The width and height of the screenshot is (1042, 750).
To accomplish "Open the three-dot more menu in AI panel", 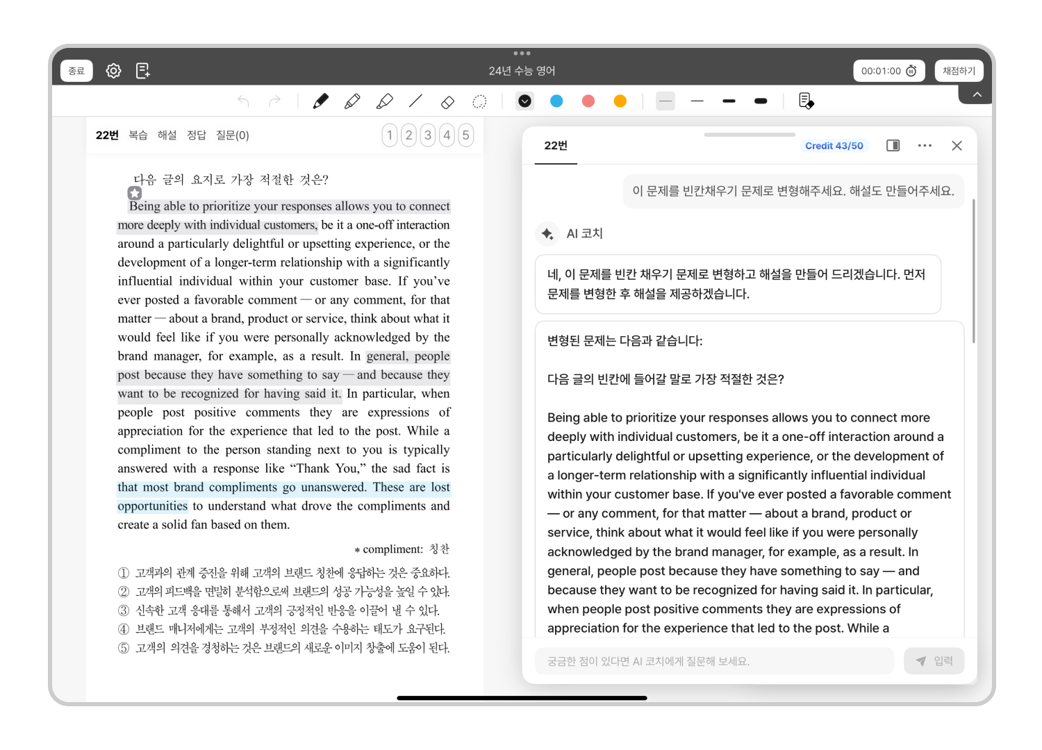I will click(925, 145).
